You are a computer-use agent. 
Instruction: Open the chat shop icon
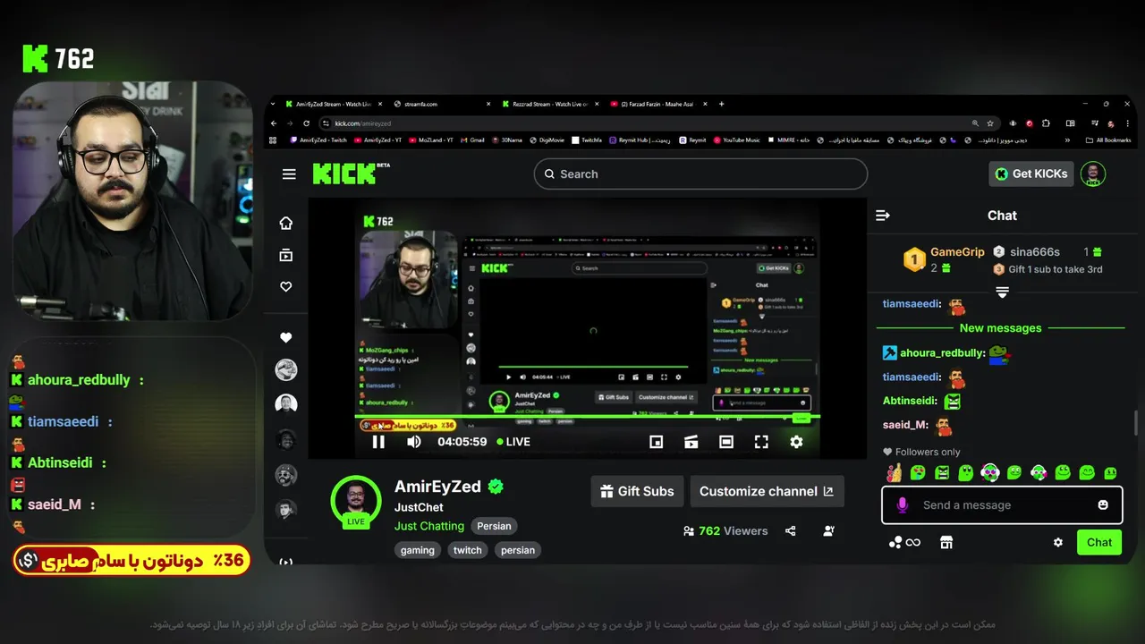946,542
